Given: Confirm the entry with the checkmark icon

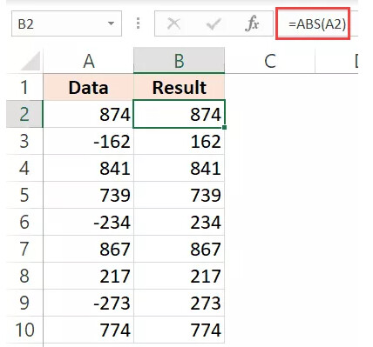Looking at the screenshot, I should click(x=214, y=23).
